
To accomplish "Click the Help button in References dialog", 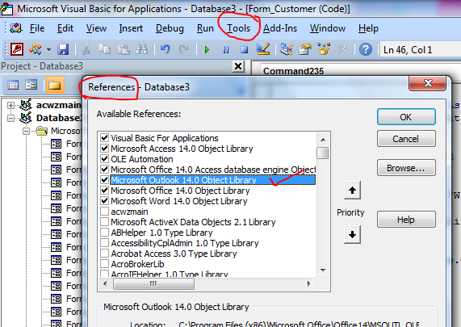I will (406, 220).
